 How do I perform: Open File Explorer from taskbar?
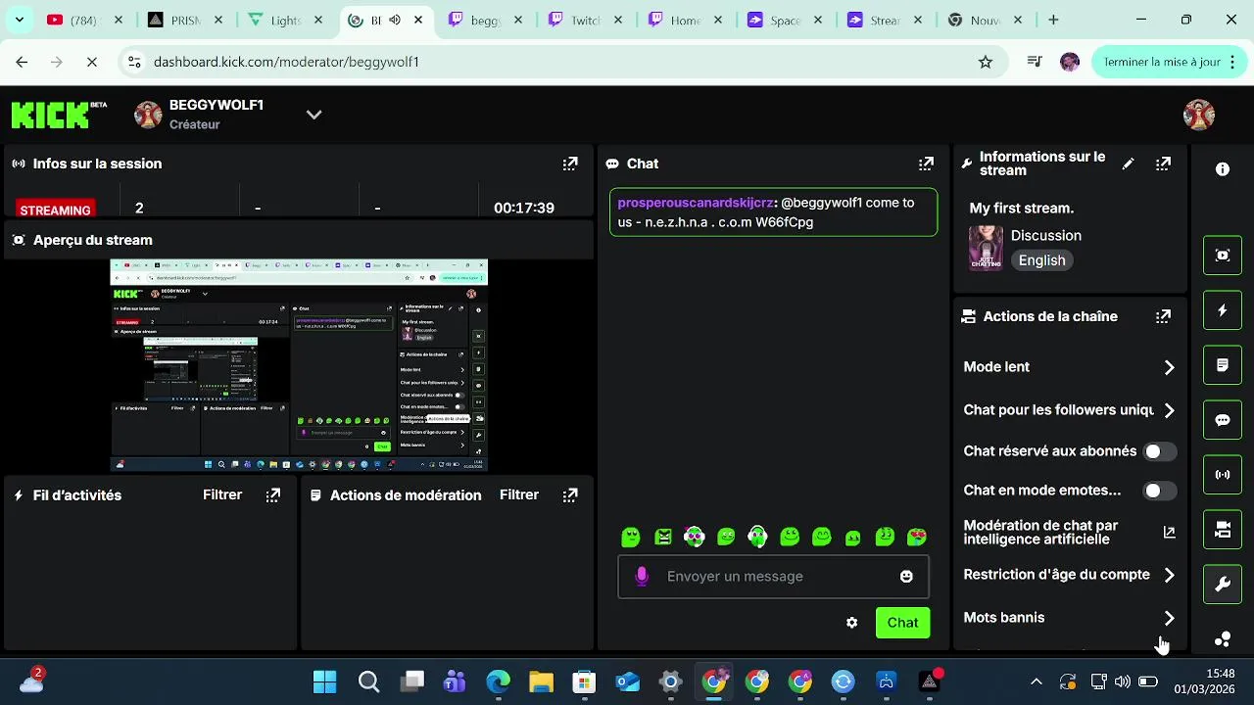tap(541, 681)
